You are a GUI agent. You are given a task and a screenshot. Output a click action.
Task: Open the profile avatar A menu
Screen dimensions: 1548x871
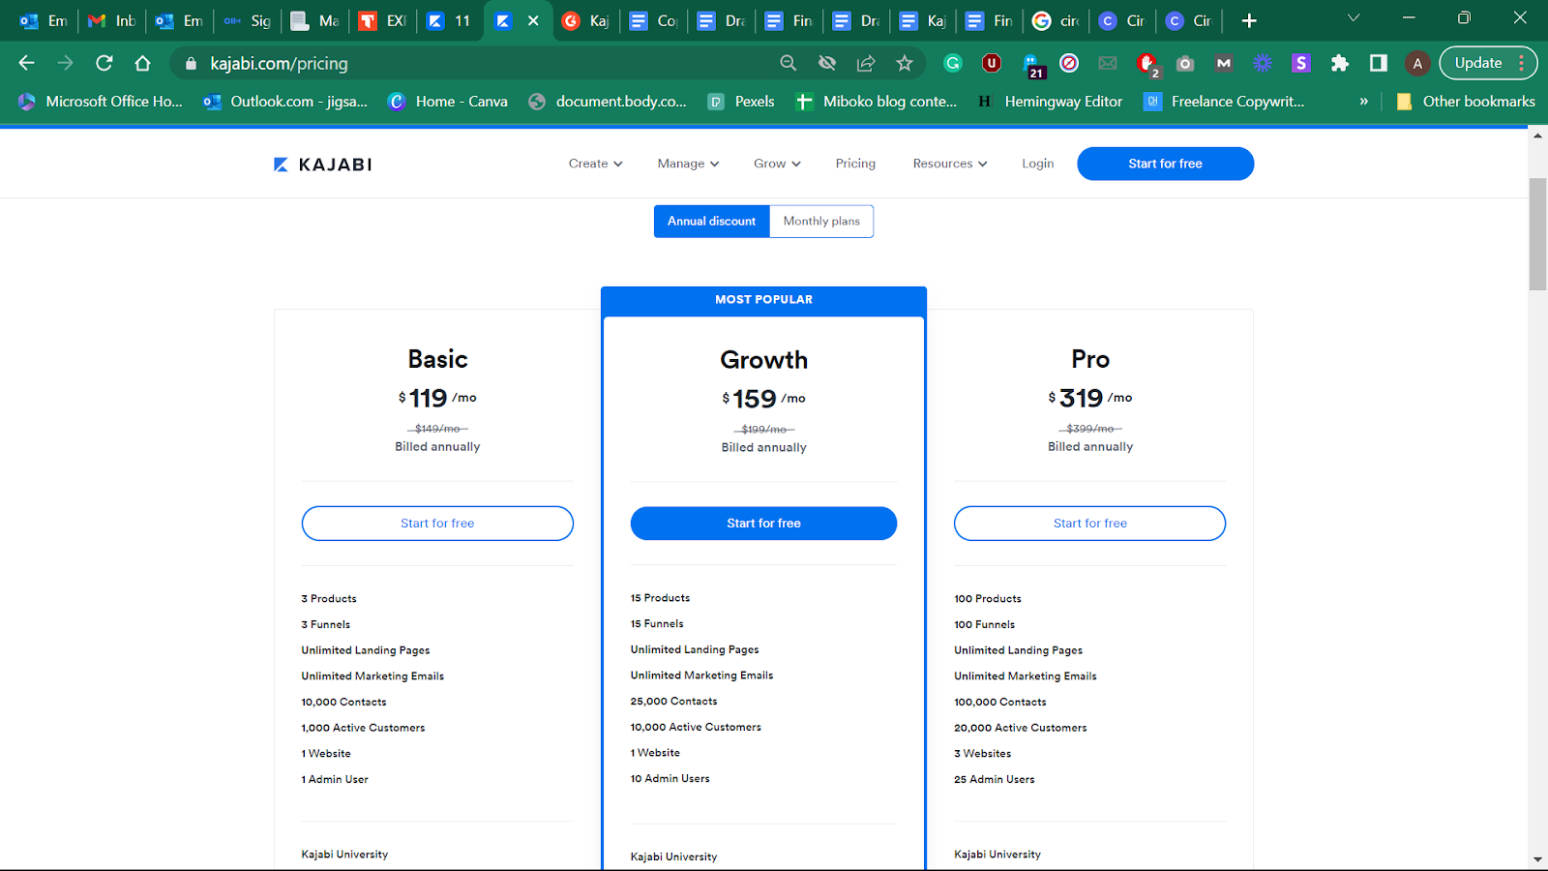(1417, 63)
